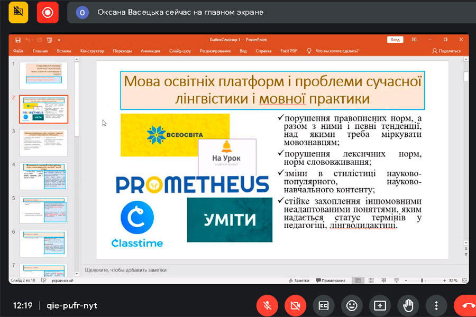Open the emoji reactions button
This screenshot has height=317, width=476.
pyautogui.click(x=352, y=305)
